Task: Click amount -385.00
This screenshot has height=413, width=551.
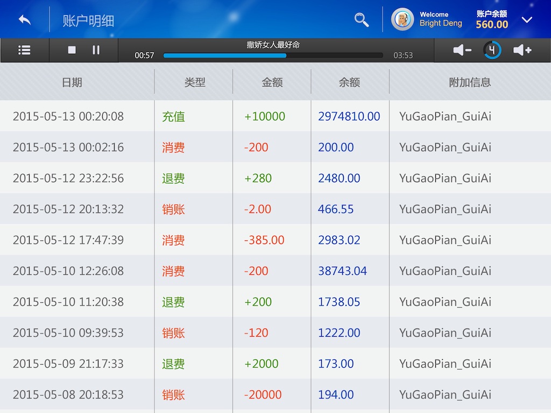Action: [x=264, y=240]
